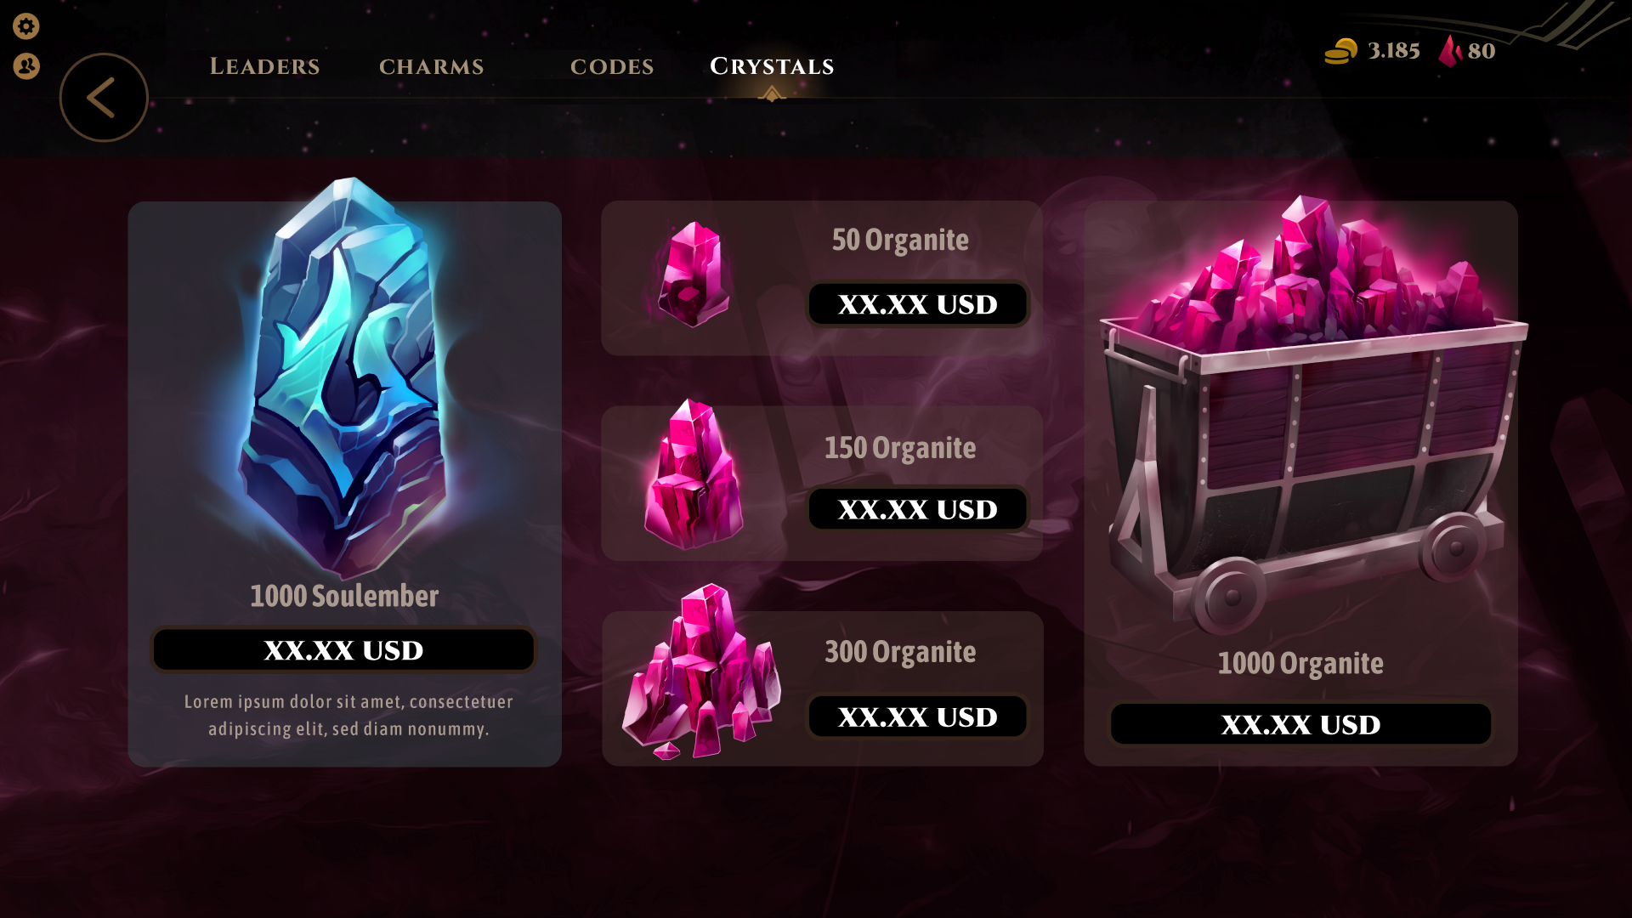
Task: Click the 3.185 coin balance
Action: pos(1394,51)
